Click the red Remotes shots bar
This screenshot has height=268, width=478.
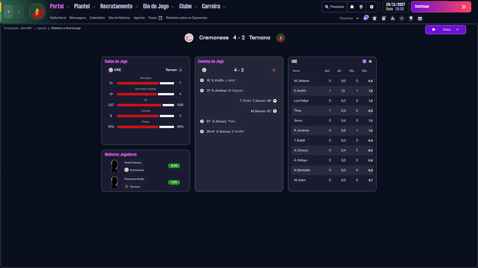(138, 83)
